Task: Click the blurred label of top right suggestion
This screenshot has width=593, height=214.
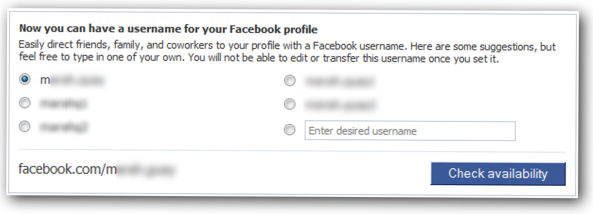Action: coord(340,81)
